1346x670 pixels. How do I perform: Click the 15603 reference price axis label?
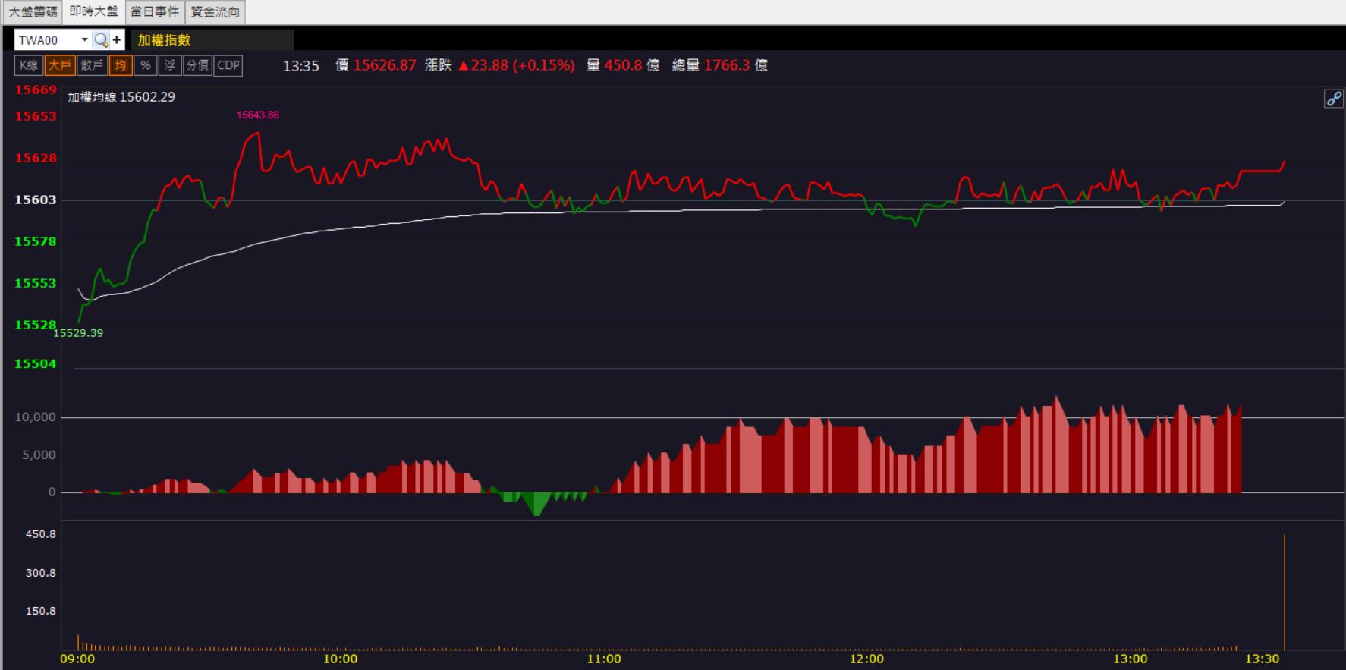(36, 200)
